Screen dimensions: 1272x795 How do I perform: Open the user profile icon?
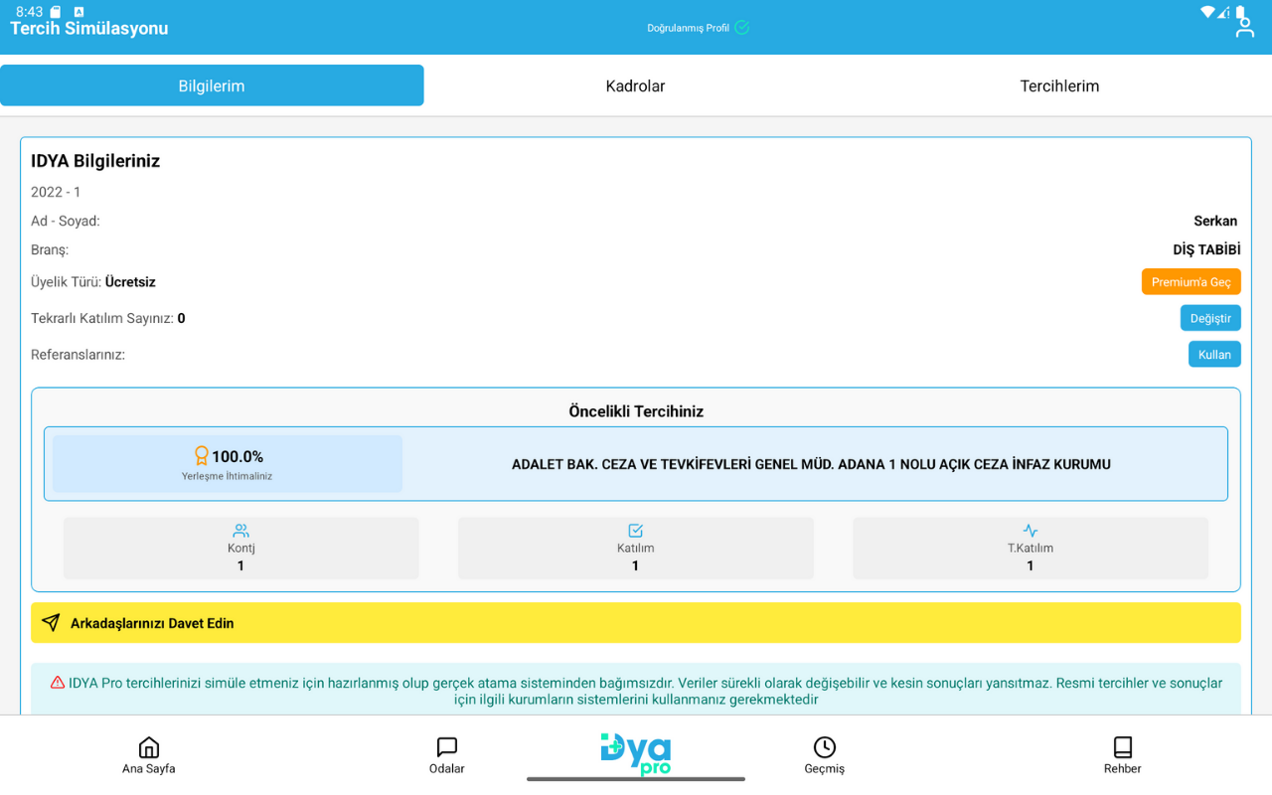click(1244, 28)
